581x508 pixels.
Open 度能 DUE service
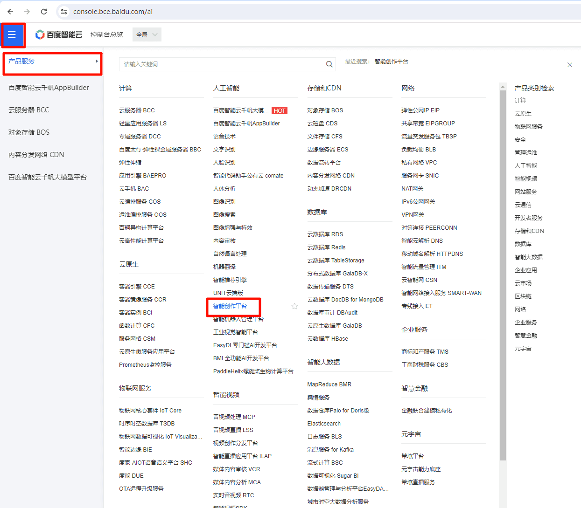pyautogui.click(x=131, y=476)
